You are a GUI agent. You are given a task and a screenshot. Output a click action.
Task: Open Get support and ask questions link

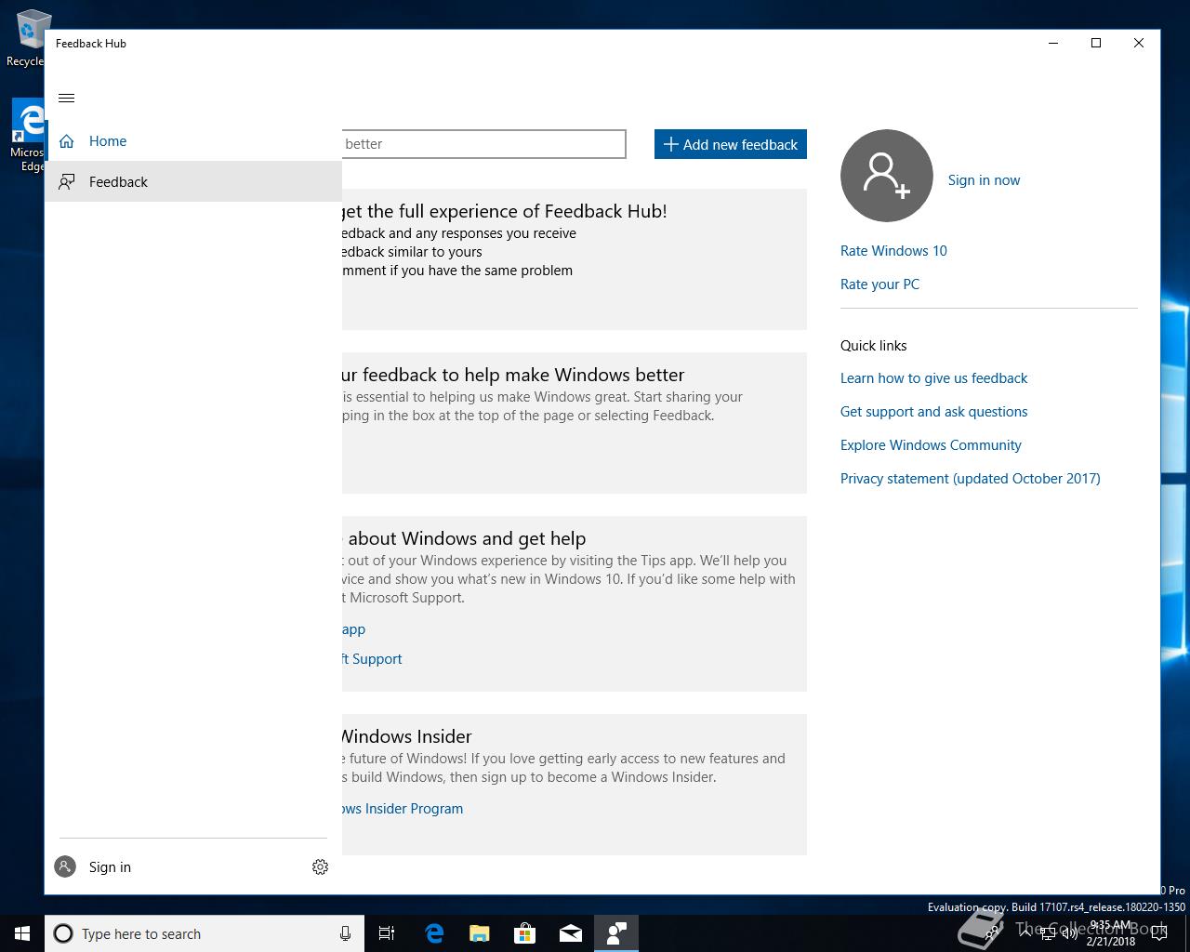click(933, 412)
